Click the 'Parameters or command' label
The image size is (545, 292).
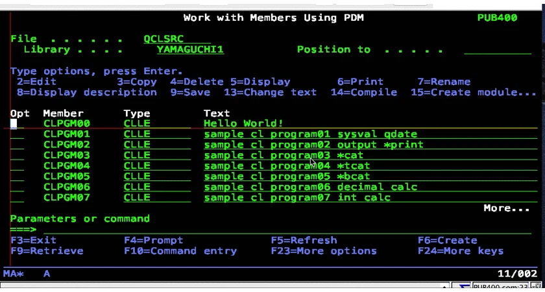(80, 219)
